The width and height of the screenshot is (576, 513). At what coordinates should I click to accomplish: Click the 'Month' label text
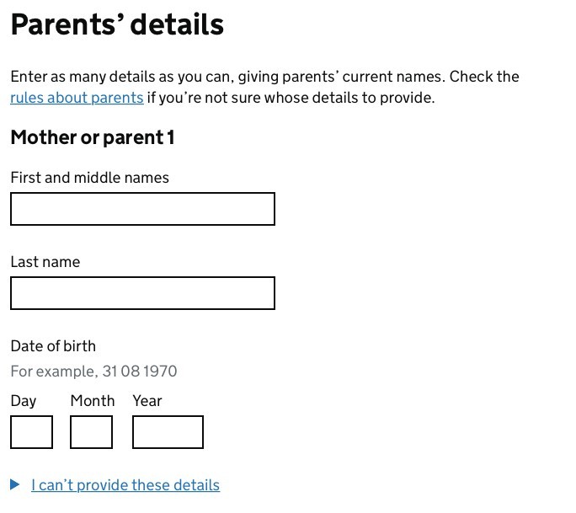click(93, 401)
